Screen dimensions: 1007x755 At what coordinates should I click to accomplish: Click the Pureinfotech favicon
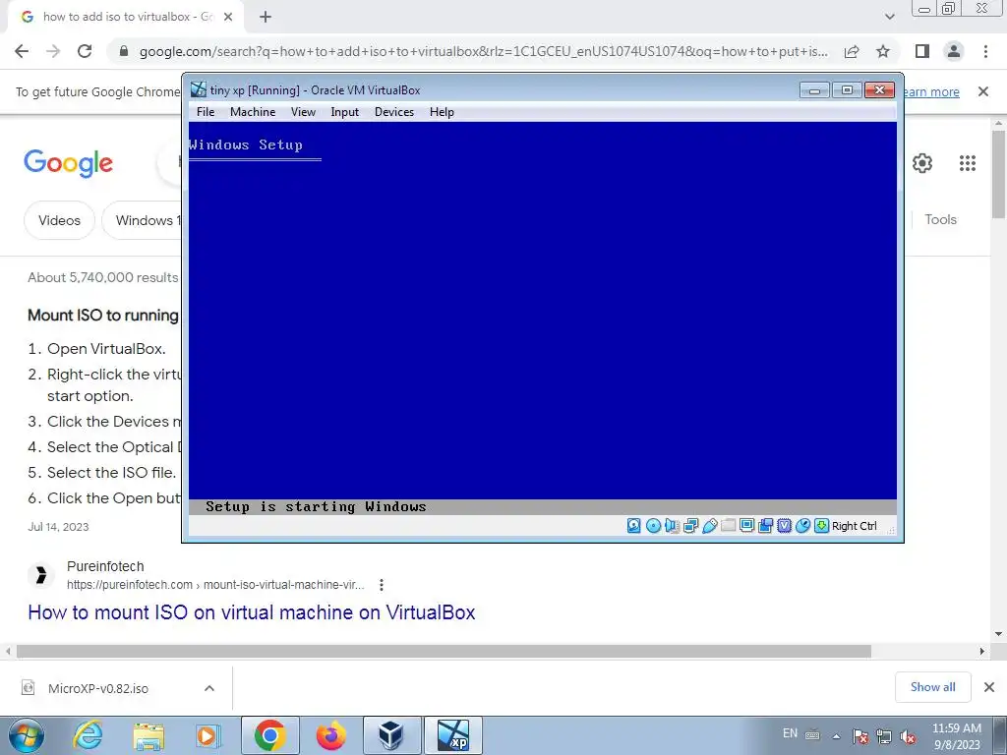tap(41, 574)
